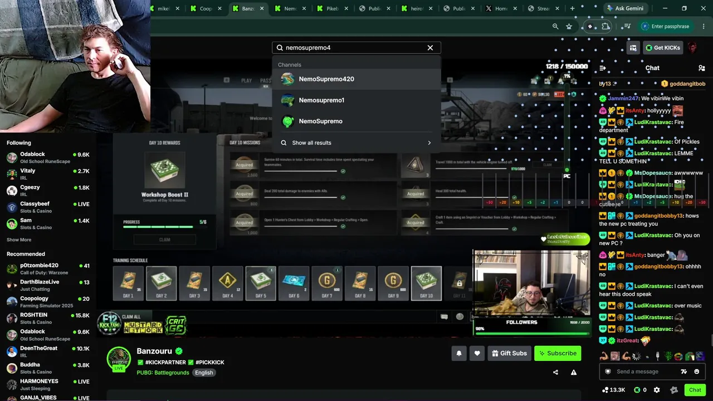Image resolution: width=713 pixels, height=401 pixels.
Task: Open chat settings gear
Action: pos(657,390)
